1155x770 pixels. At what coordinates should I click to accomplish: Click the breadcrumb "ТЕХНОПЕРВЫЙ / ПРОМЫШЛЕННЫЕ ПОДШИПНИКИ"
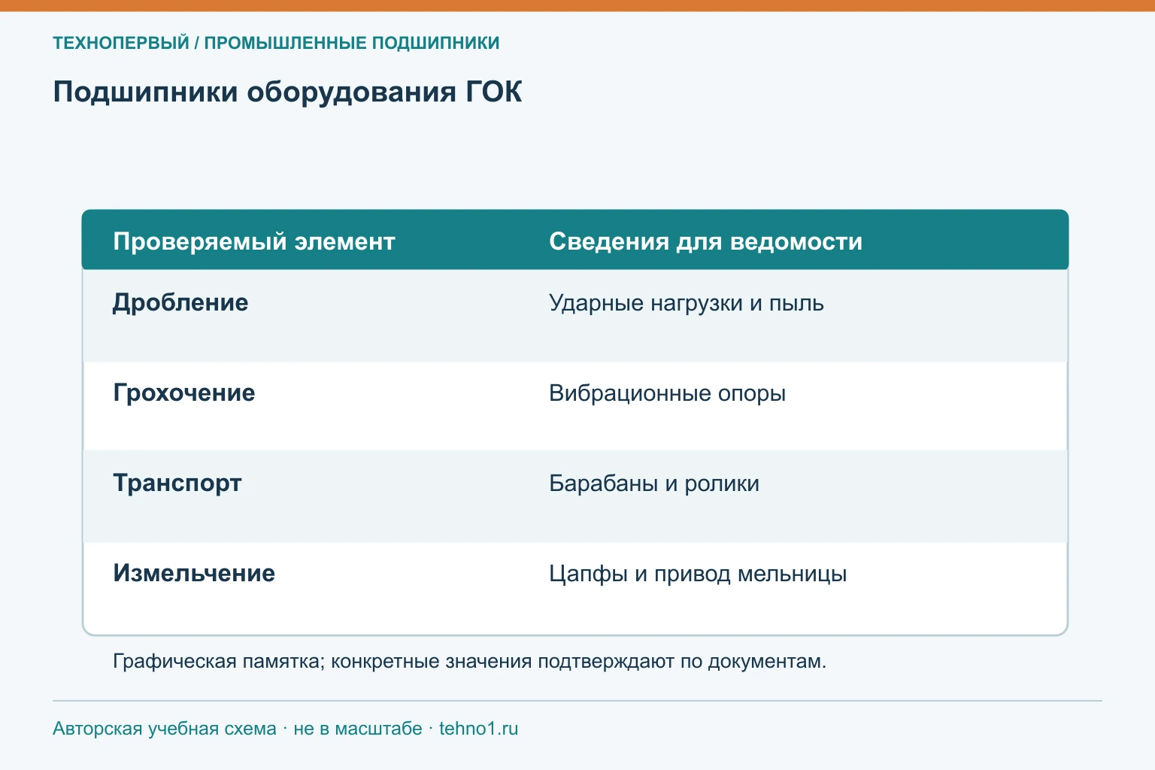point(276,43)
